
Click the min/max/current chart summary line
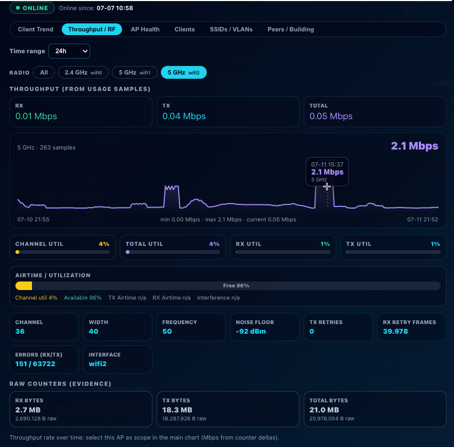tap(228, 219)
